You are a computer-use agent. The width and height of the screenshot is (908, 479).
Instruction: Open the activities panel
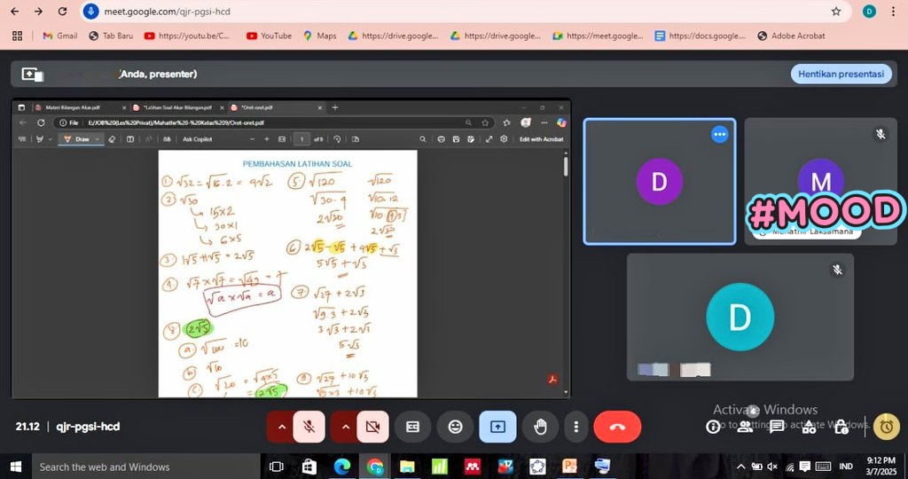point(809,427)
